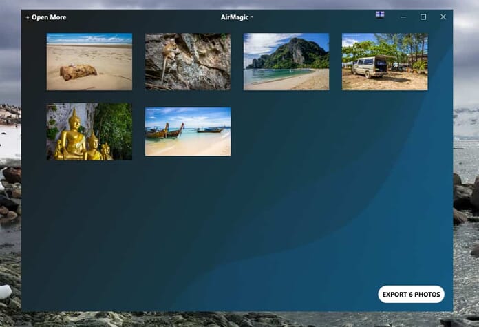Select the sandy beach log photo thumbnail
479x327 pixels.
tap(89, 62)
